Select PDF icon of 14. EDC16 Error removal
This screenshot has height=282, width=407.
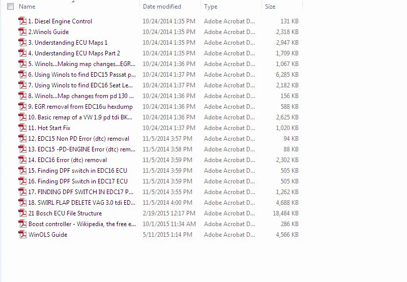tap(22, 160)
